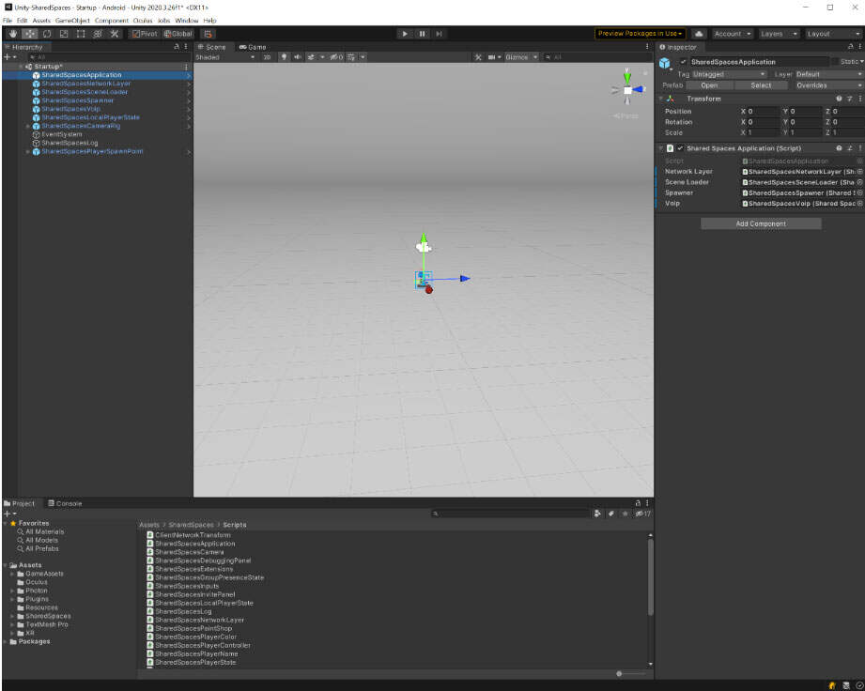Open the GameObject menu
Screen dimensions: 865x691
click(x=71, y=20)
